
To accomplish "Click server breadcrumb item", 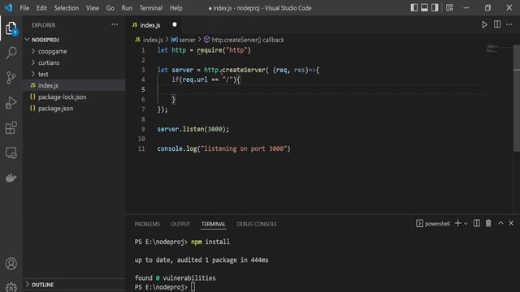I will tap(183, 40).
